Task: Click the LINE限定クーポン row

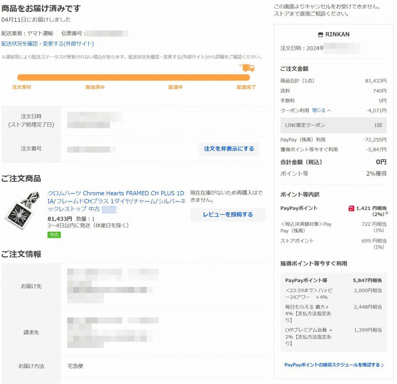Action: coord(333,125)
